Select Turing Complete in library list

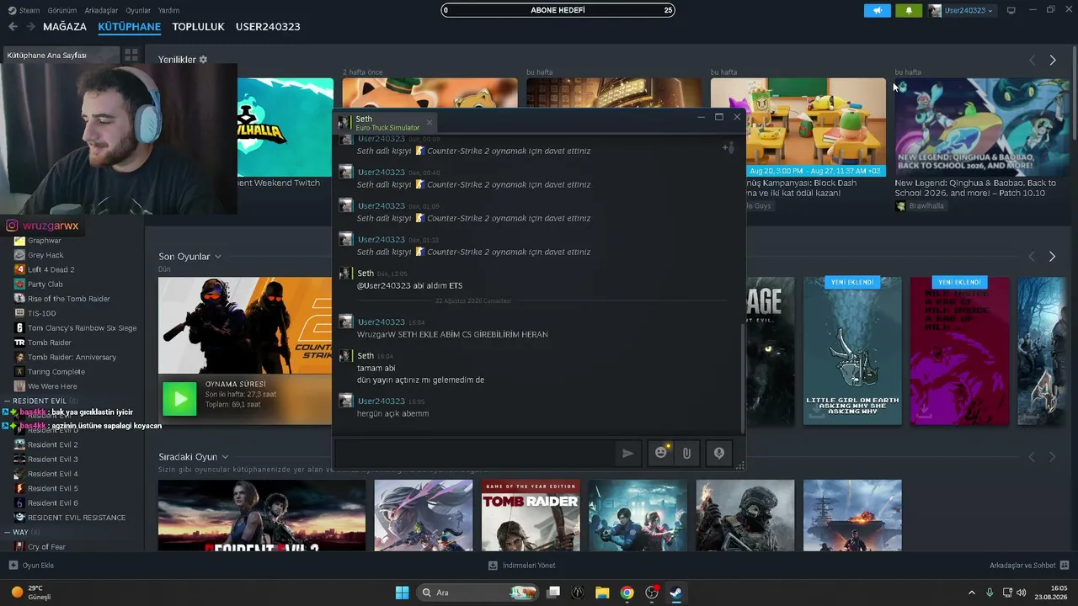click(x=56, y=372)
